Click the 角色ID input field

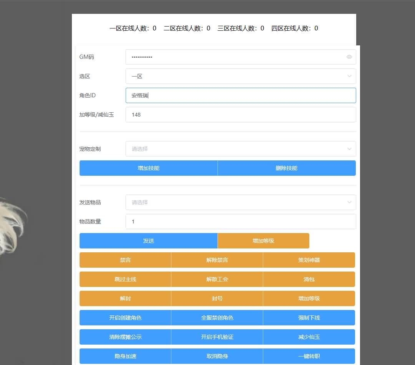click(x=240, y=95)
